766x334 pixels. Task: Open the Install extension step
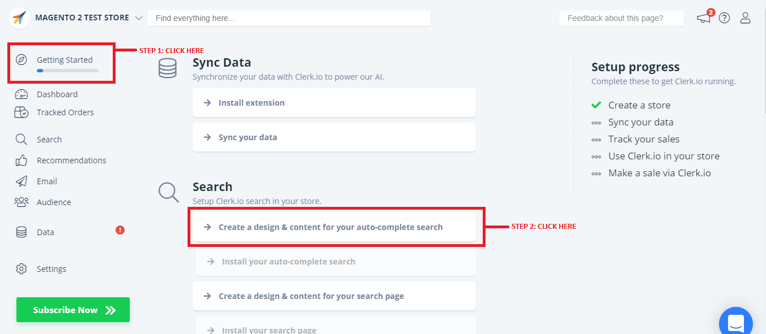[x=334, y=103]
